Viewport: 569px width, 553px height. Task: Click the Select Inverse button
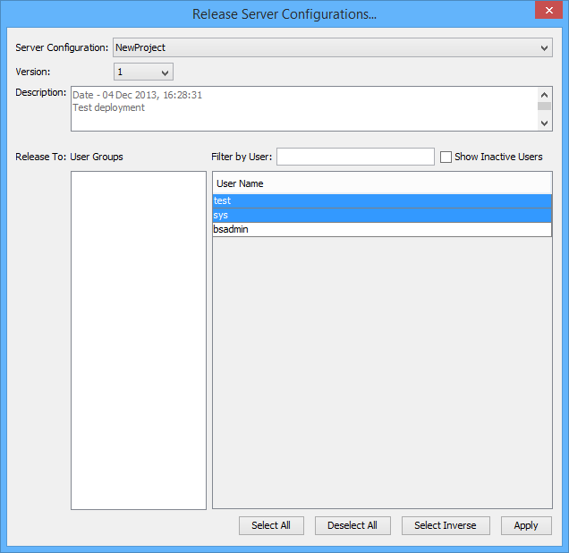pos(446,525)
